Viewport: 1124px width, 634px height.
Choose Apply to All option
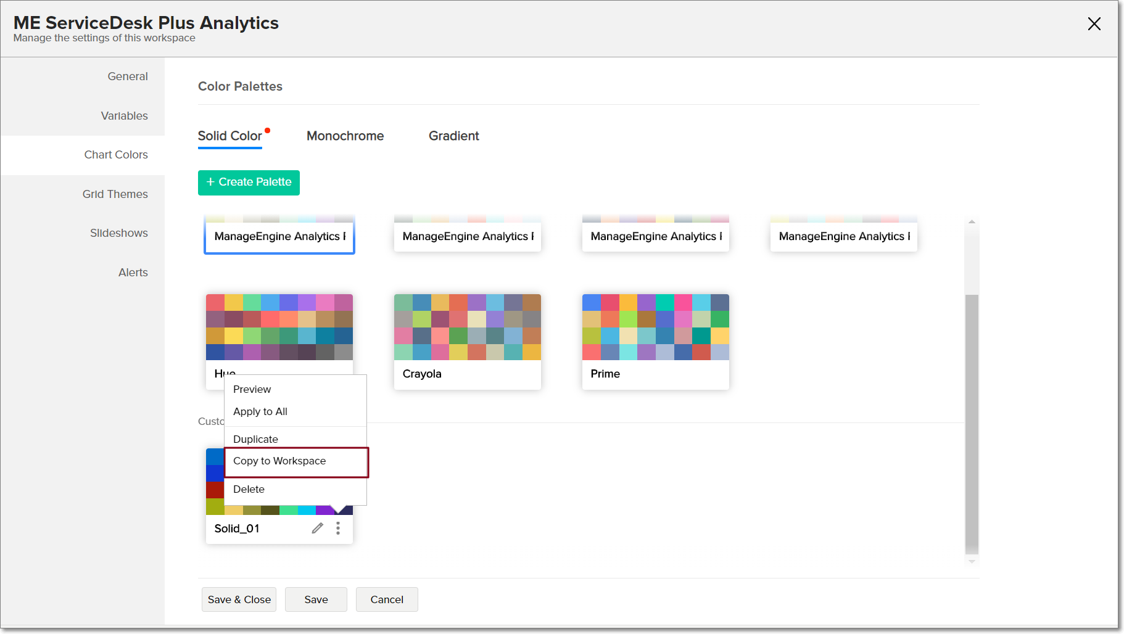(260, 411)
